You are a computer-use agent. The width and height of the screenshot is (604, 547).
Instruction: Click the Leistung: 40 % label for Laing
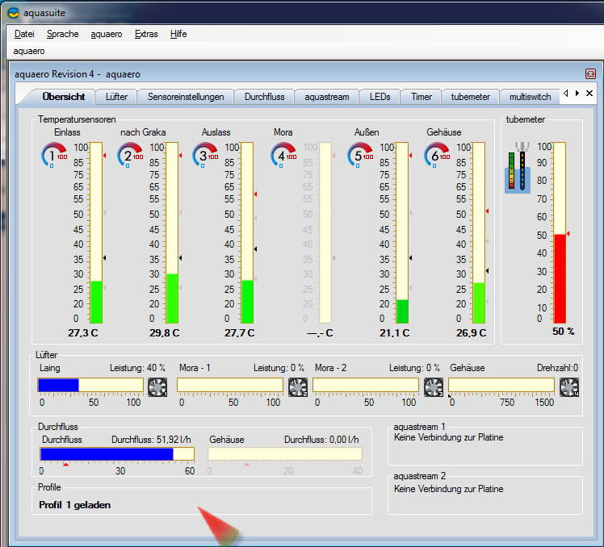tap(137, 368)
